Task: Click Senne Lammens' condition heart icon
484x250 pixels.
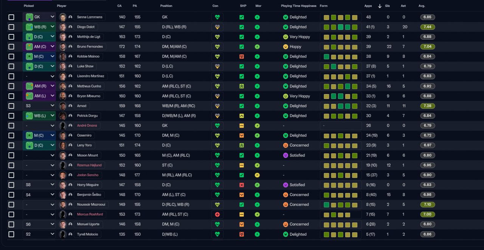Action: 217,17
